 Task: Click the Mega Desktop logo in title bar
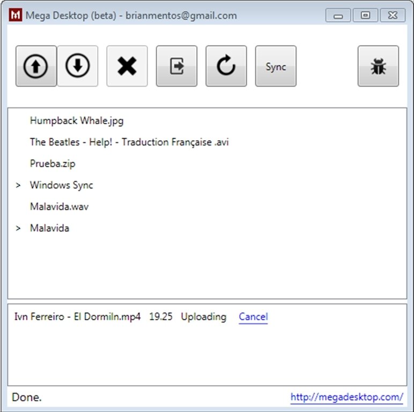coord(16,15)
